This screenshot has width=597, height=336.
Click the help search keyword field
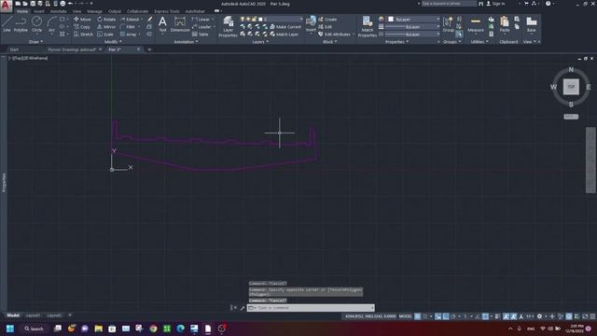[x=449, y=4]
